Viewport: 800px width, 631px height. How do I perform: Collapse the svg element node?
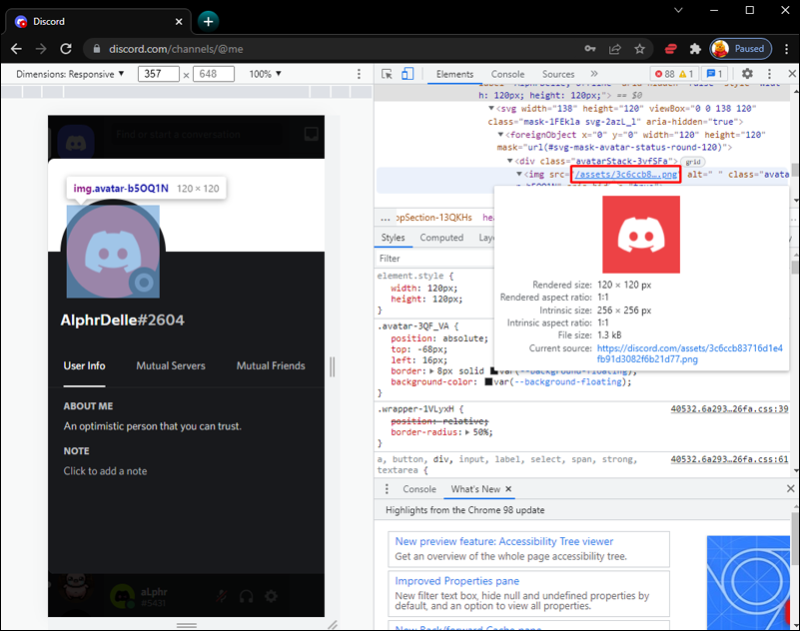coord(491,108)
